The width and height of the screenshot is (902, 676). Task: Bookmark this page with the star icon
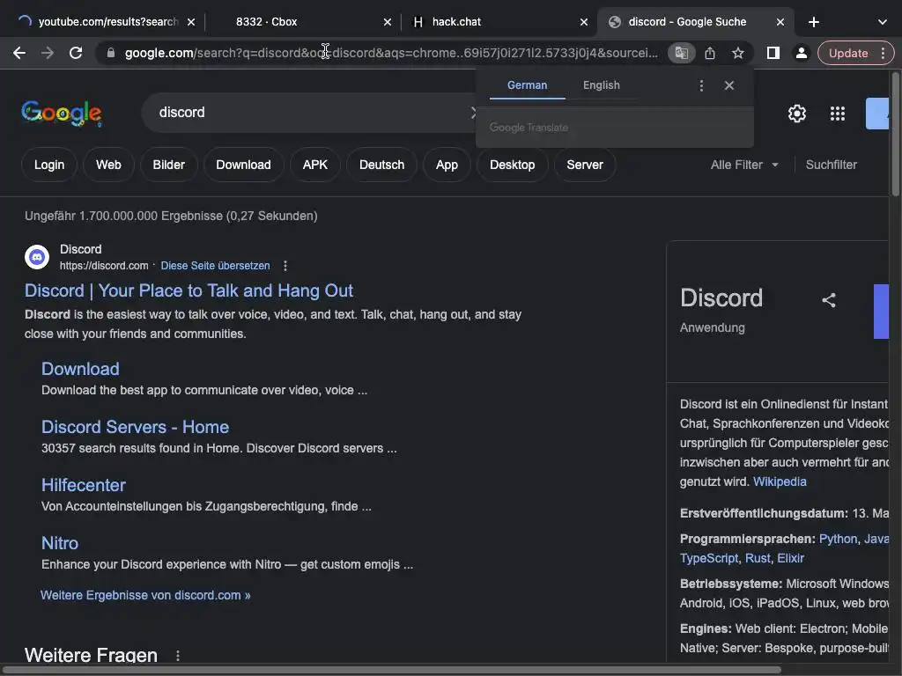coord(738,53)
